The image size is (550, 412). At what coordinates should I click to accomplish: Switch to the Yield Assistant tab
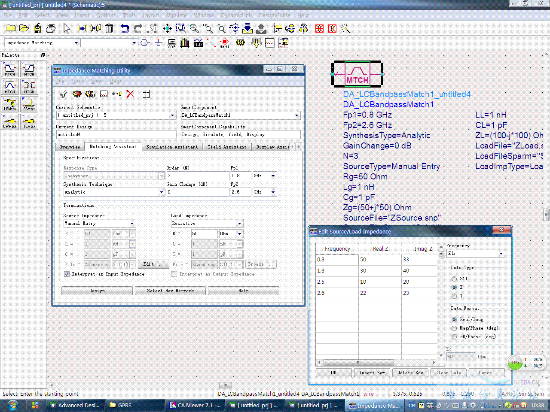point(227,147)
